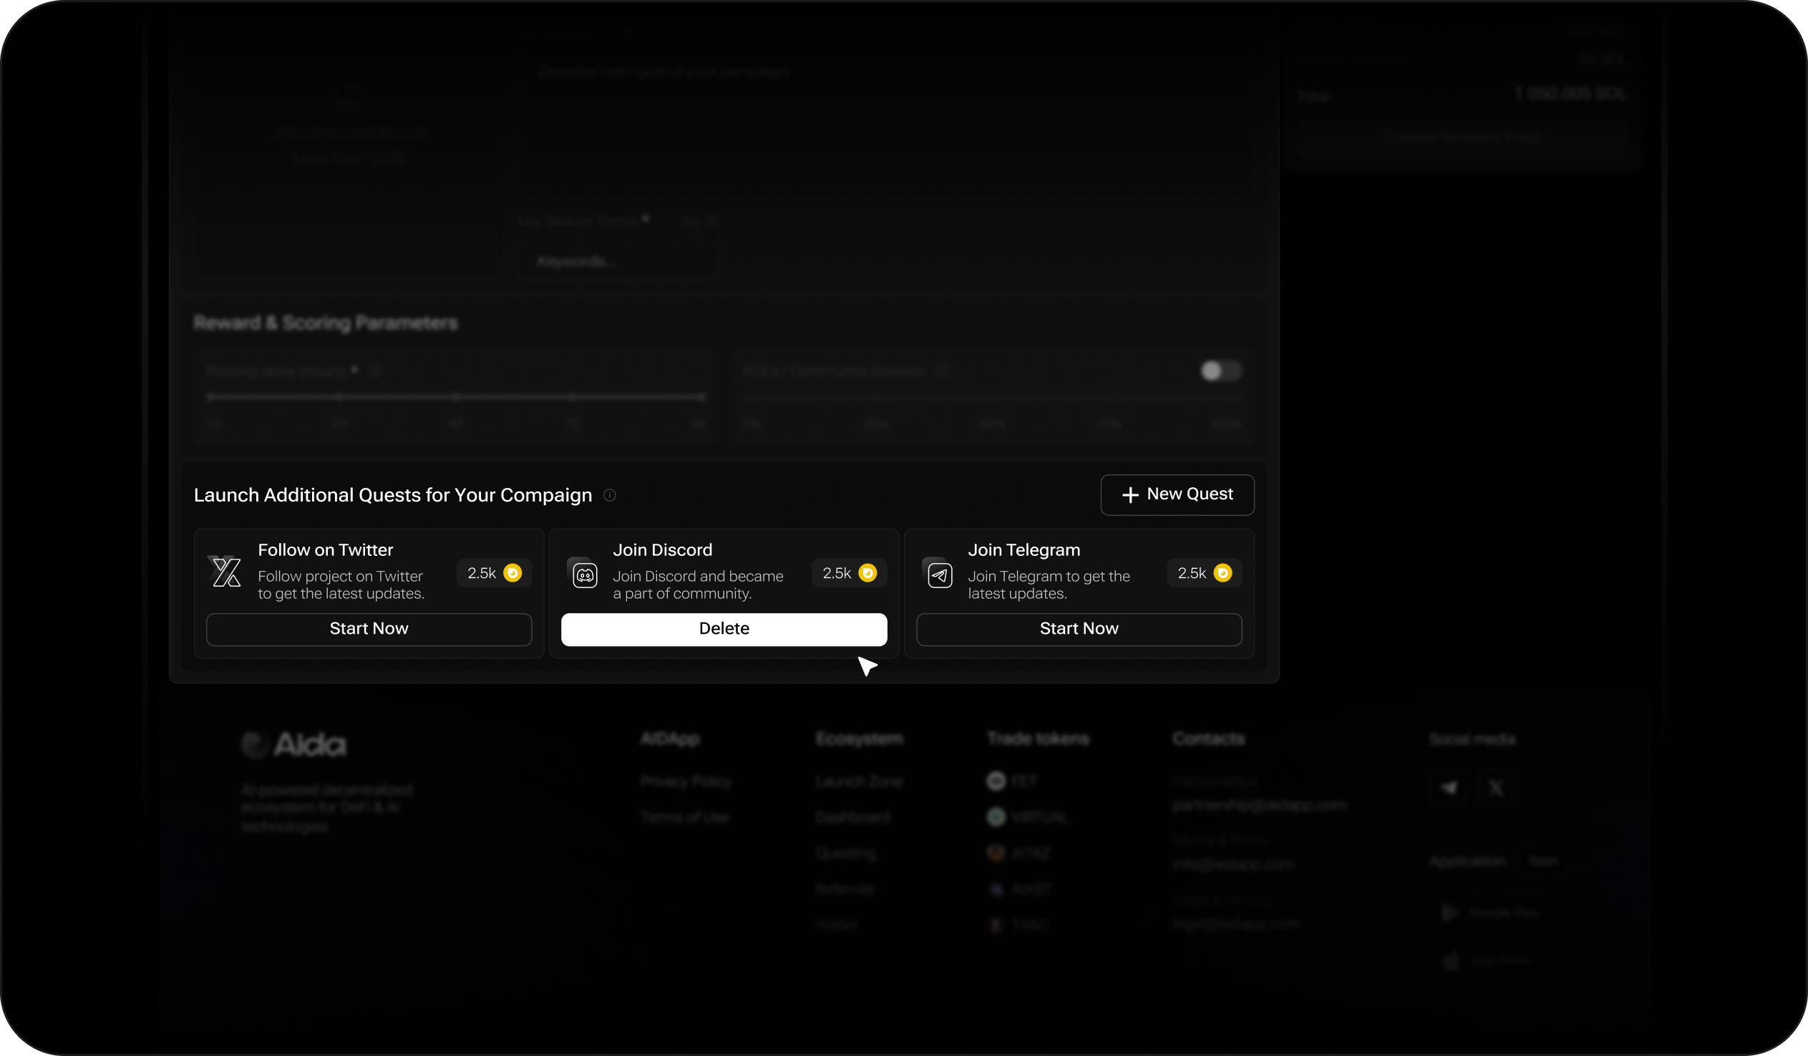The image size is (1808, 1056).
Task: Toggle the KOLs / Community Balance switch
Action: tap(1220, 371)
